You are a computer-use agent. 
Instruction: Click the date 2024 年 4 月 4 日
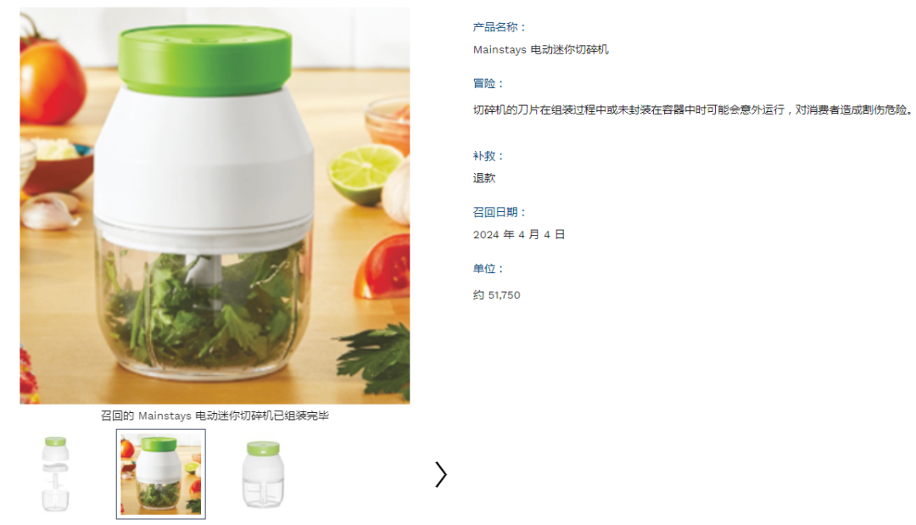pos(519,234)
